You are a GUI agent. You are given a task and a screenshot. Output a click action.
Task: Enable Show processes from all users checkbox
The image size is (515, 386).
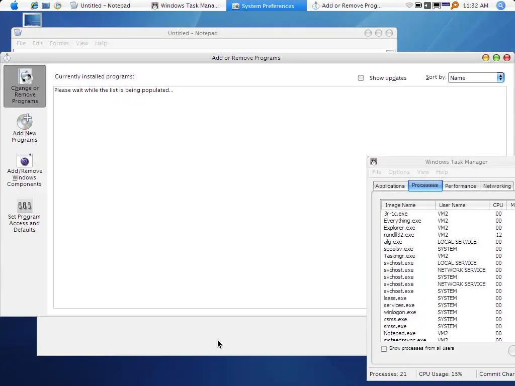384,349
